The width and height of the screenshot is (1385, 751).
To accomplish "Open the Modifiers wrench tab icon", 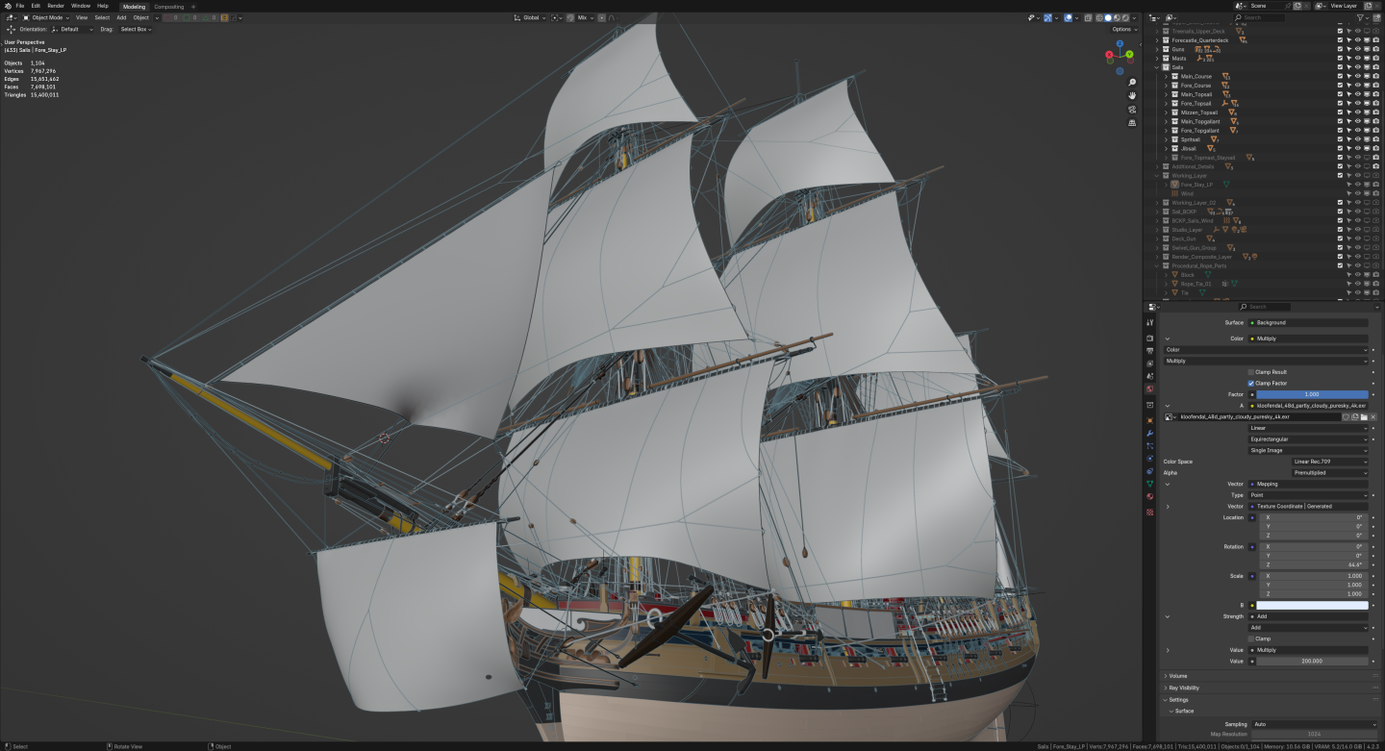I will pyautogui.click(x=1149, y=434).
